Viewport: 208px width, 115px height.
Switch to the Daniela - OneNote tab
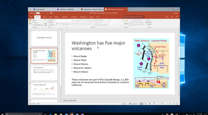coord(68,10)
